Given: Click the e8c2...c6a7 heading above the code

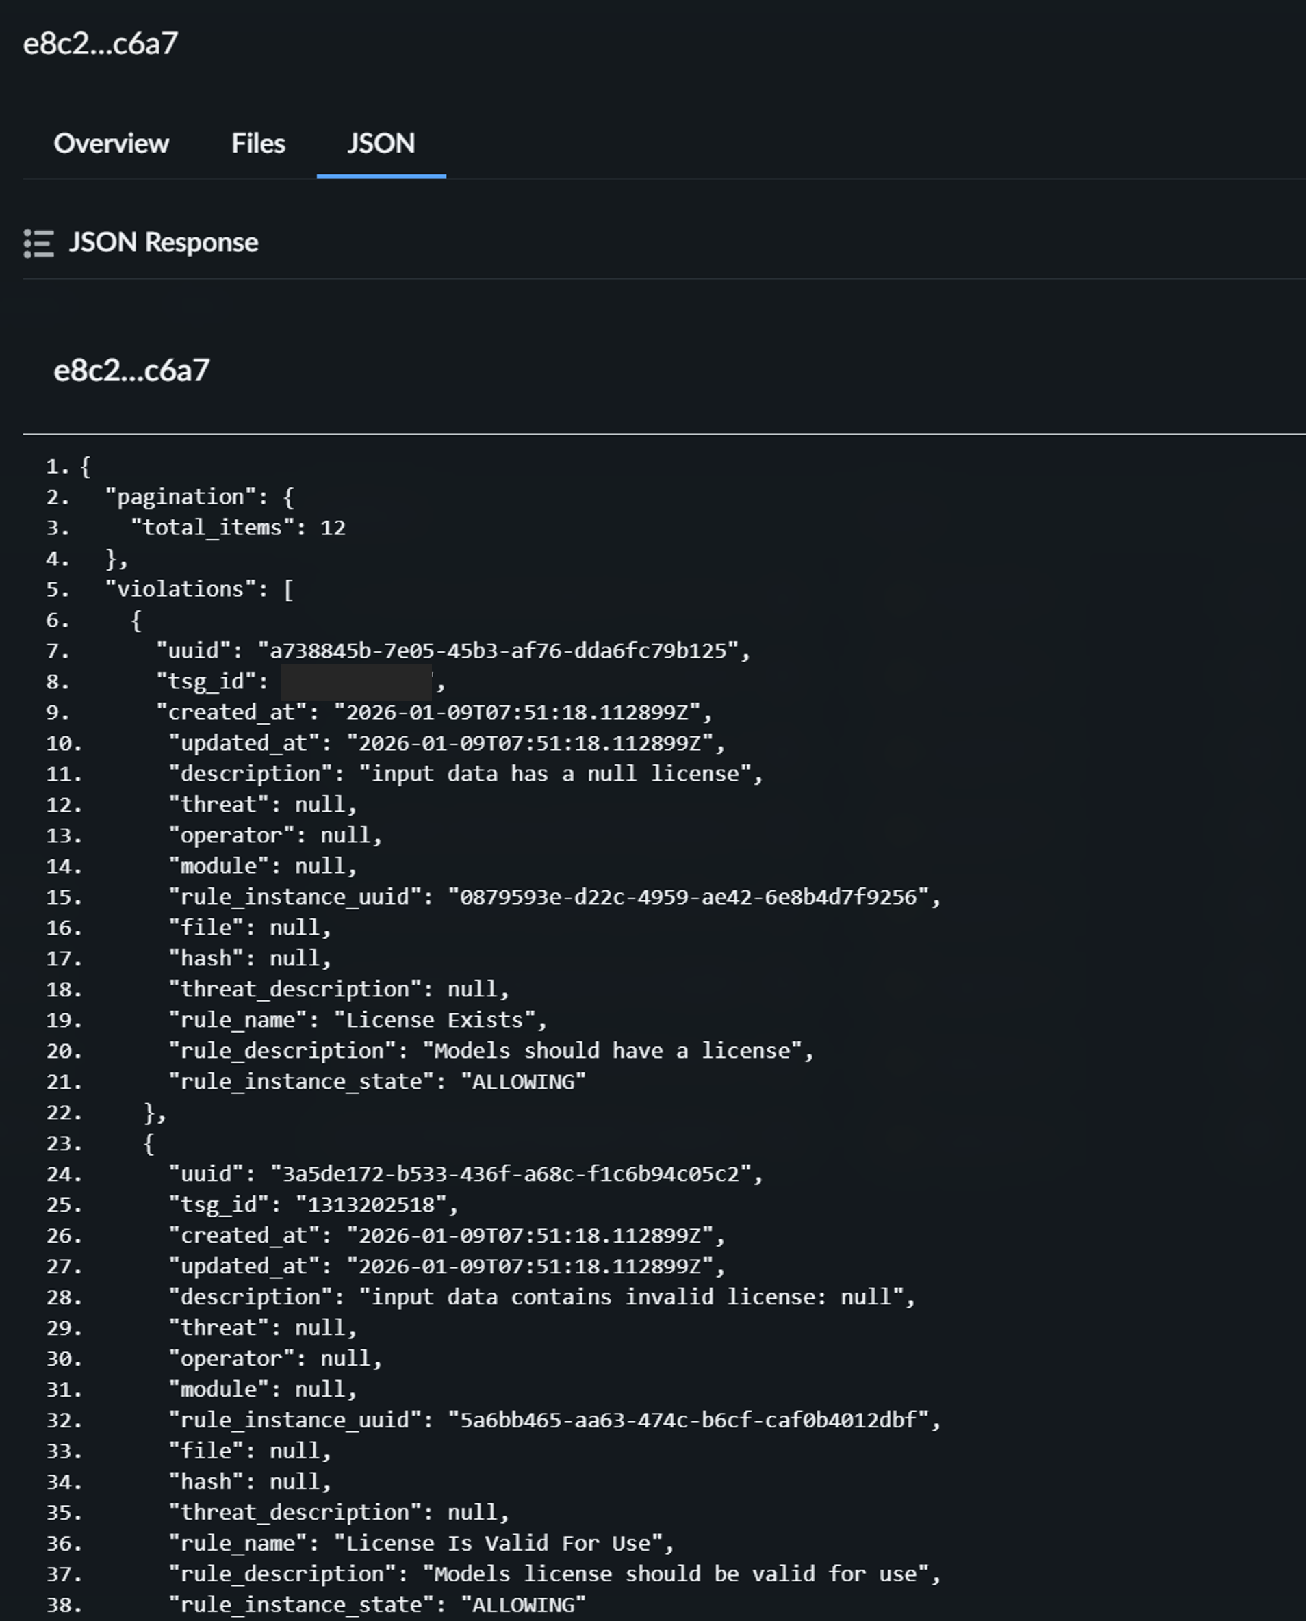Looking at the screenshot, I should (x=131, y=371).
